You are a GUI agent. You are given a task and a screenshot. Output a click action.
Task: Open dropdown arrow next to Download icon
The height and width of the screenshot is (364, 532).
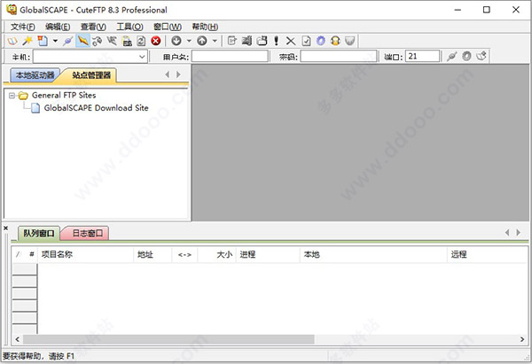coord(189,41)
